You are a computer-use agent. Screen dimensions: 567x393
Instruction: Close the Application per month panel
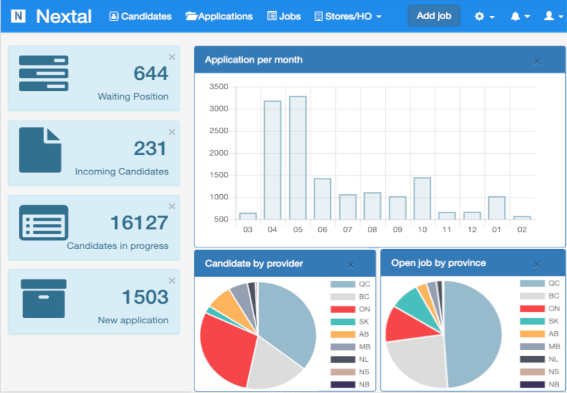pyautogui.click(x=537, y=61)
